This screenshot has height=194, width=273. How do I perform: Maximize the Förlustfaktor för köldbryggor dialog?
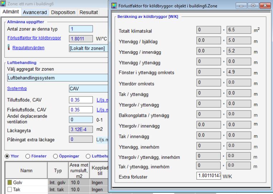click(x=253, y=6)
